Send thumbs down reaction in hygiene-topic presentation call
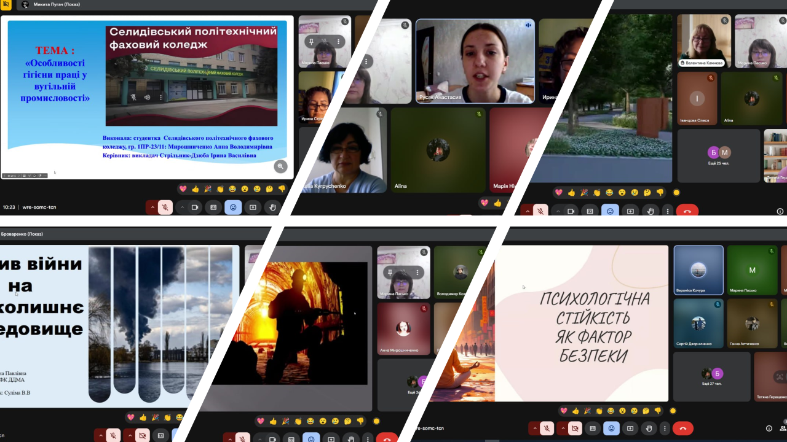The height and width of the screenshot is (442, 787). click(x=282, y=188)
